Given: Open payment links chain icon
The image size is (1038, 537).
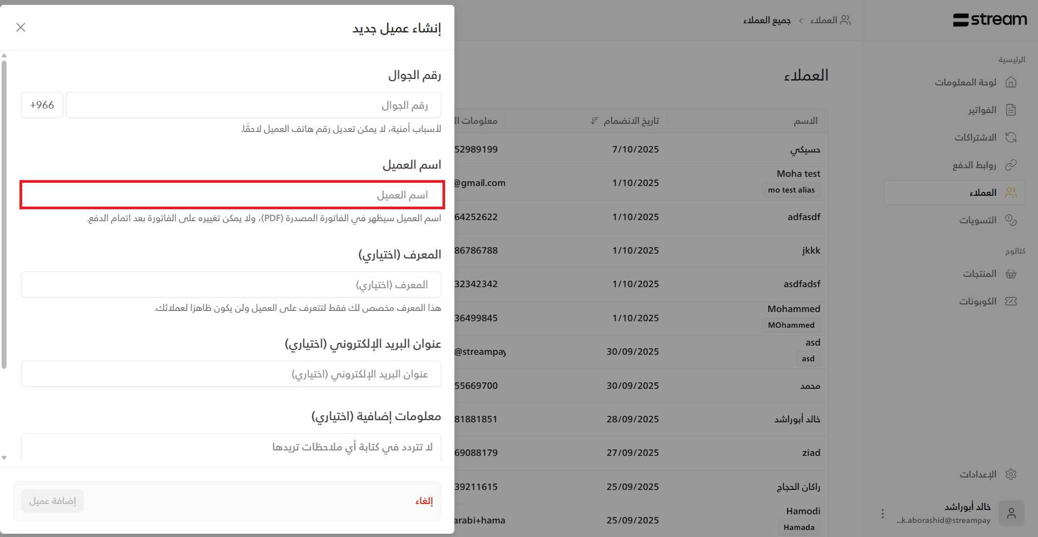Looking at the screenshot, I should (x=1010, y=165).
